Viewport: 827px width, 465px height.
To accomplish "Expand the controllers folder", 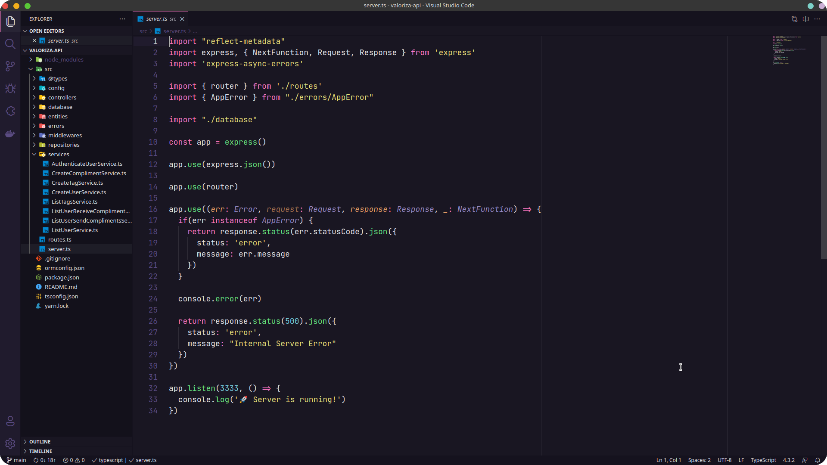I will click(x=62, y=97).
